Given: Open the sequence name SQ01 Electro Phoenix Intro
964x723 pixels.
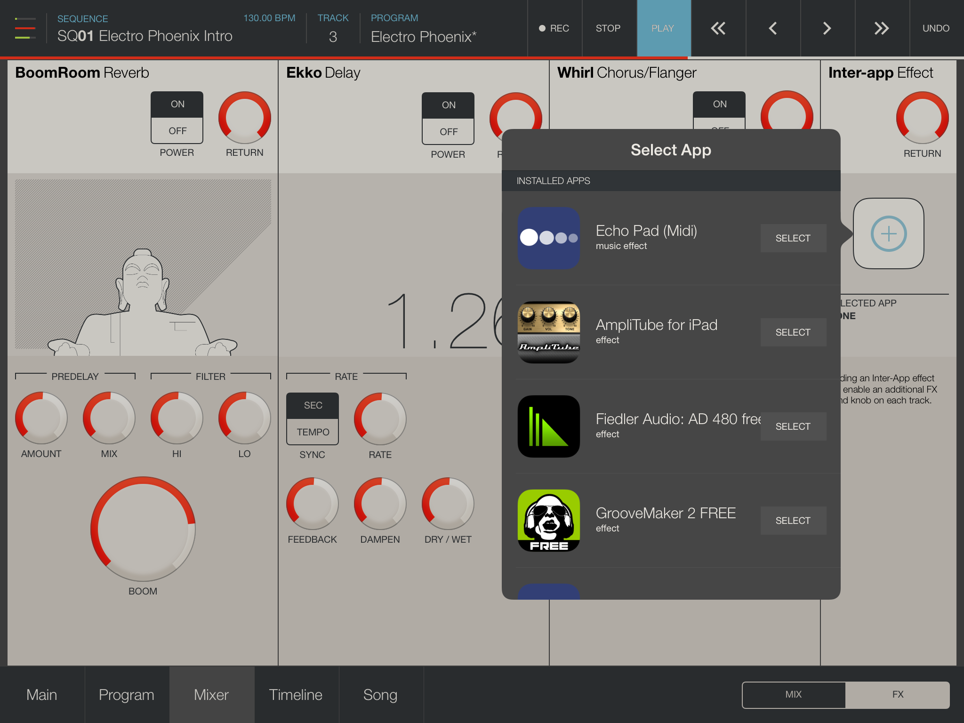Looking at the screenshot, I should [145, 36].
